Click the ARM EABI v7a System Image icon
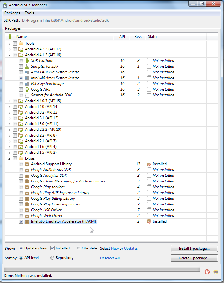 pyautogui.click(x=27, y=72)
